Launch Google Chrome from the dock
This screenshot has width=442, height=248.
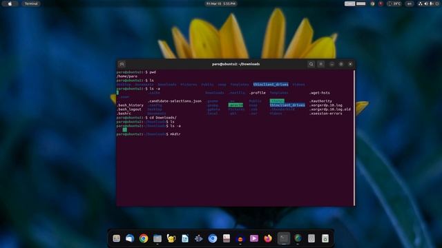[144, 238]
